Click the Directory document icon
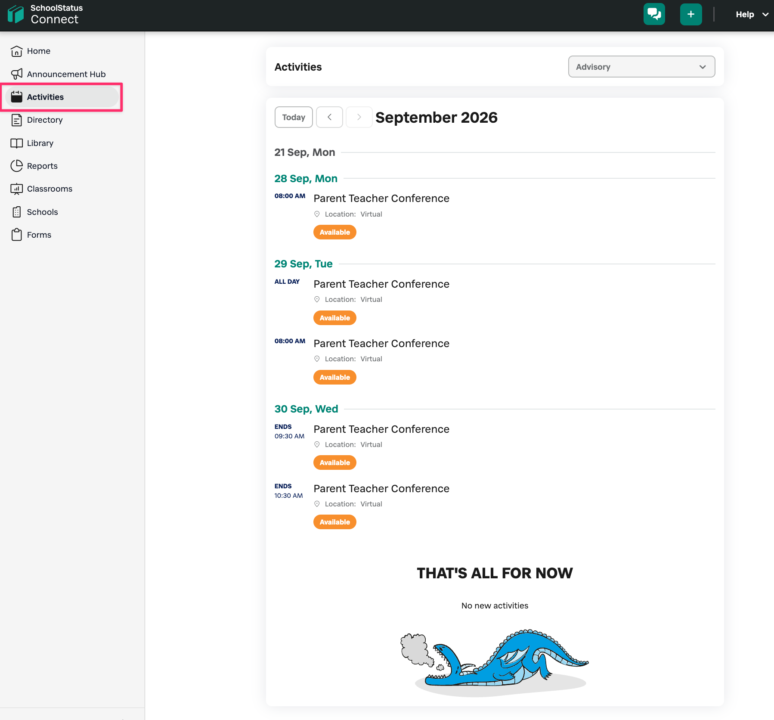 pyautogui.click(x=16, y=120)
